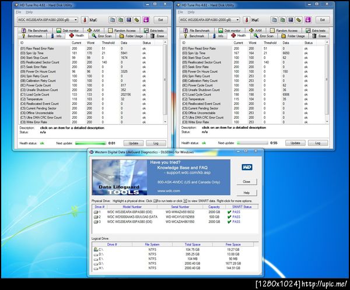Open File menu in left HD Tune window

(19, 12)
